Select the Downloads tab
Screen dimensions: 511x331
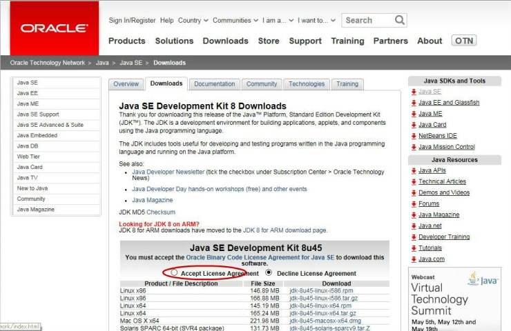pyautogui.click(x=166, y=83)
